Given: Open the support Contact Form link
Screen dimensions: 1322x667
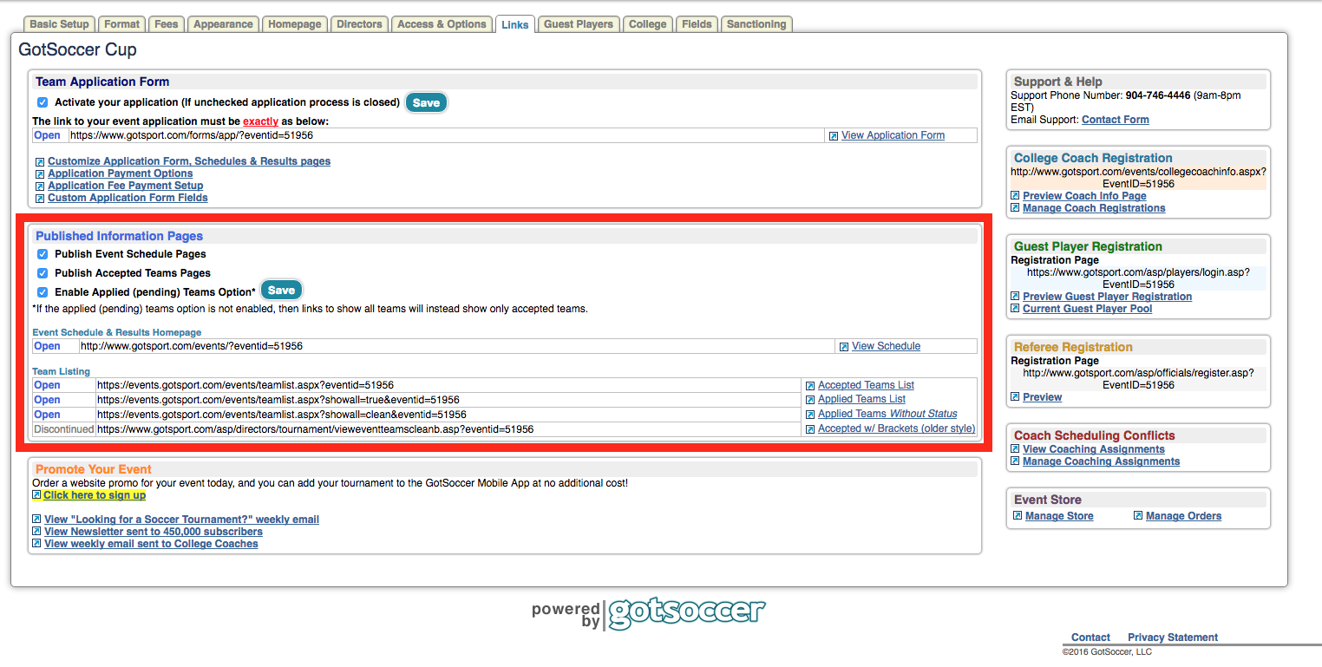Looking at the screenshot, I should pyautogui.click(x=1116, y=120).
